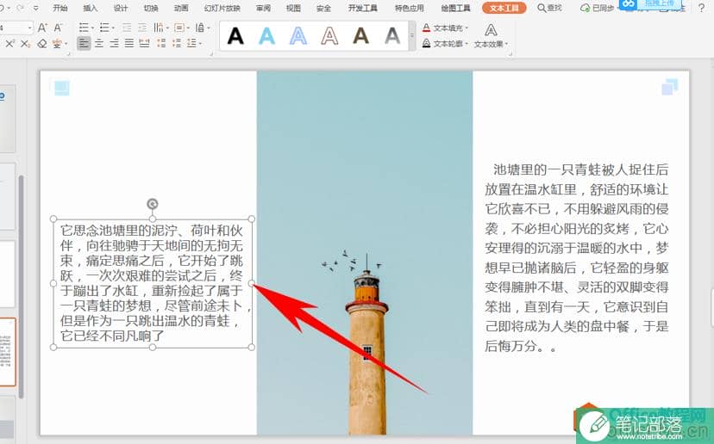
Task: Insert a numbered list
Action: (x=104, y=28)
